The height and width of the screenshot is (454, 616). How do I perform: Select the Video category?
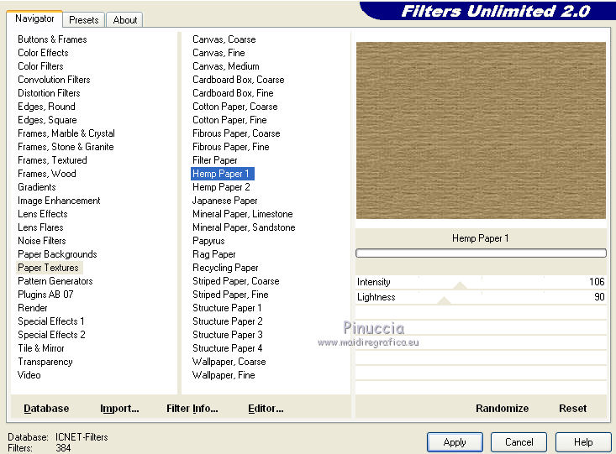(29, 375)
